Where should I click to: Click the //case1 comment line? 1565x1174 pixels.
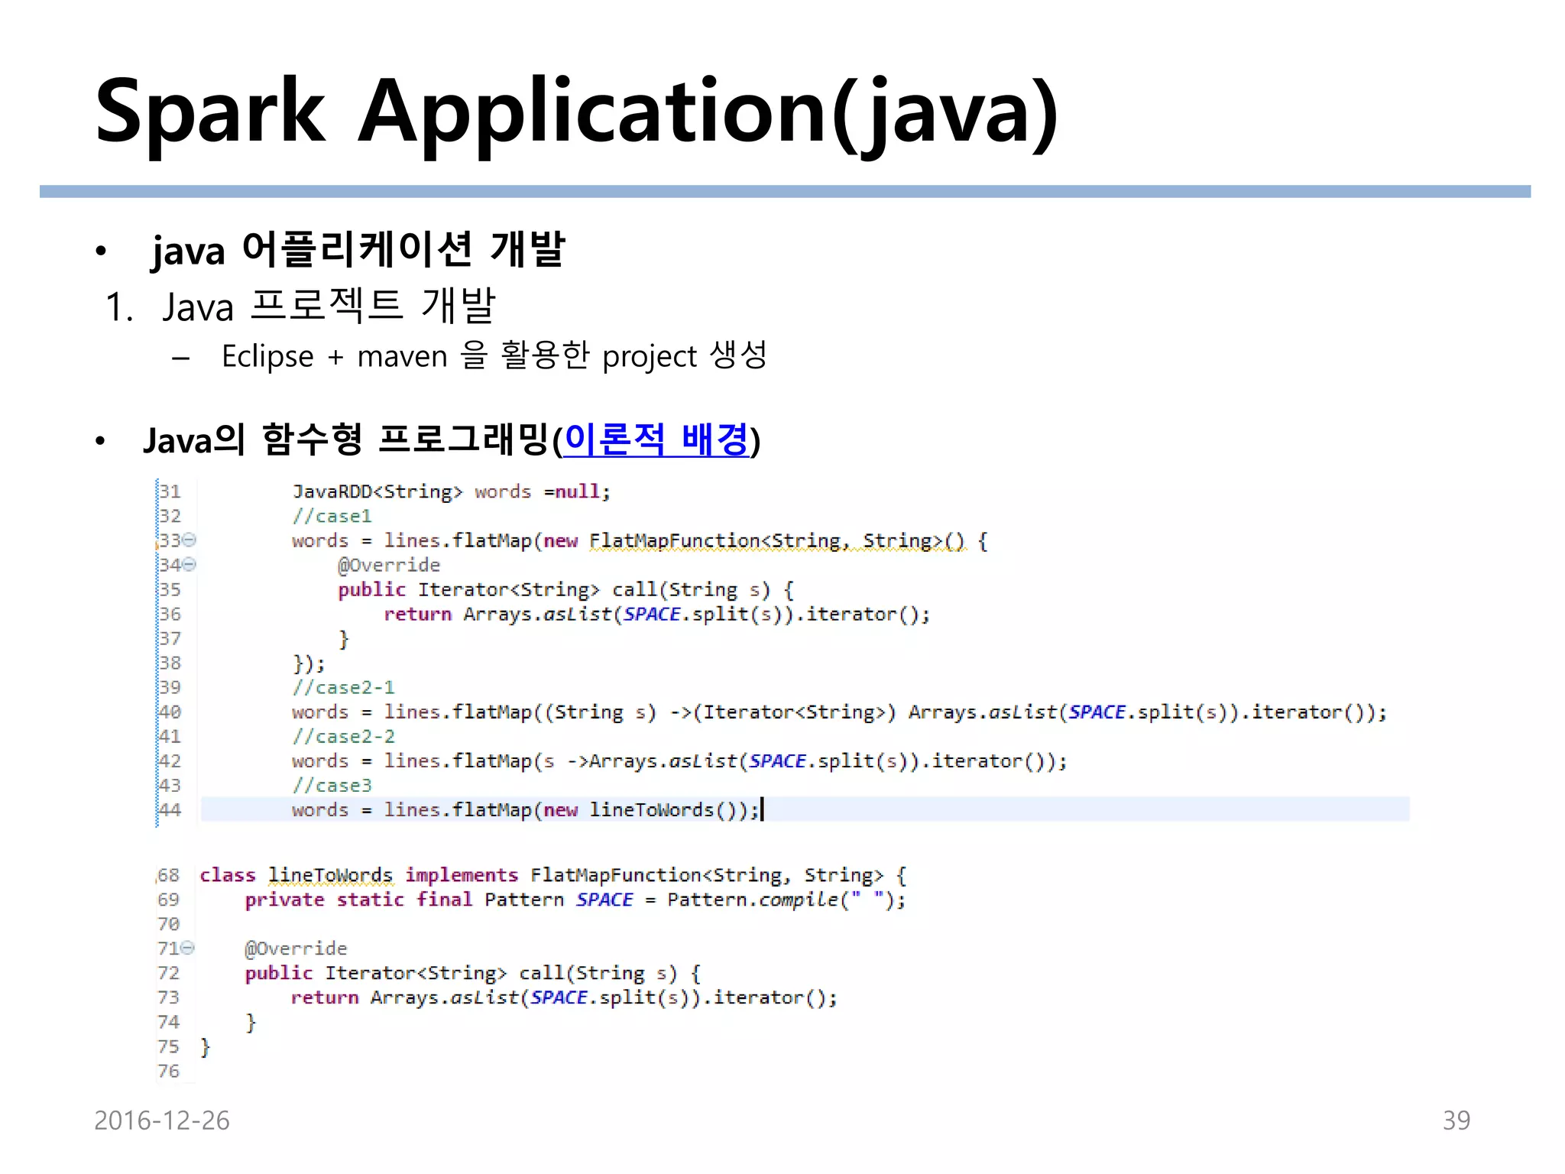click(332, 517)
